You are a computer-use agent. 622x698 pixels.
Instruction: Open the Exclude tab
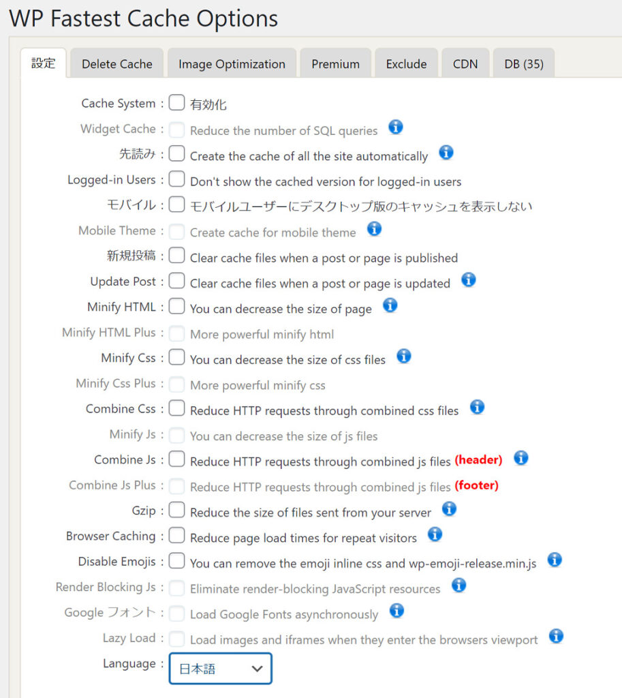tap(406, 64)
